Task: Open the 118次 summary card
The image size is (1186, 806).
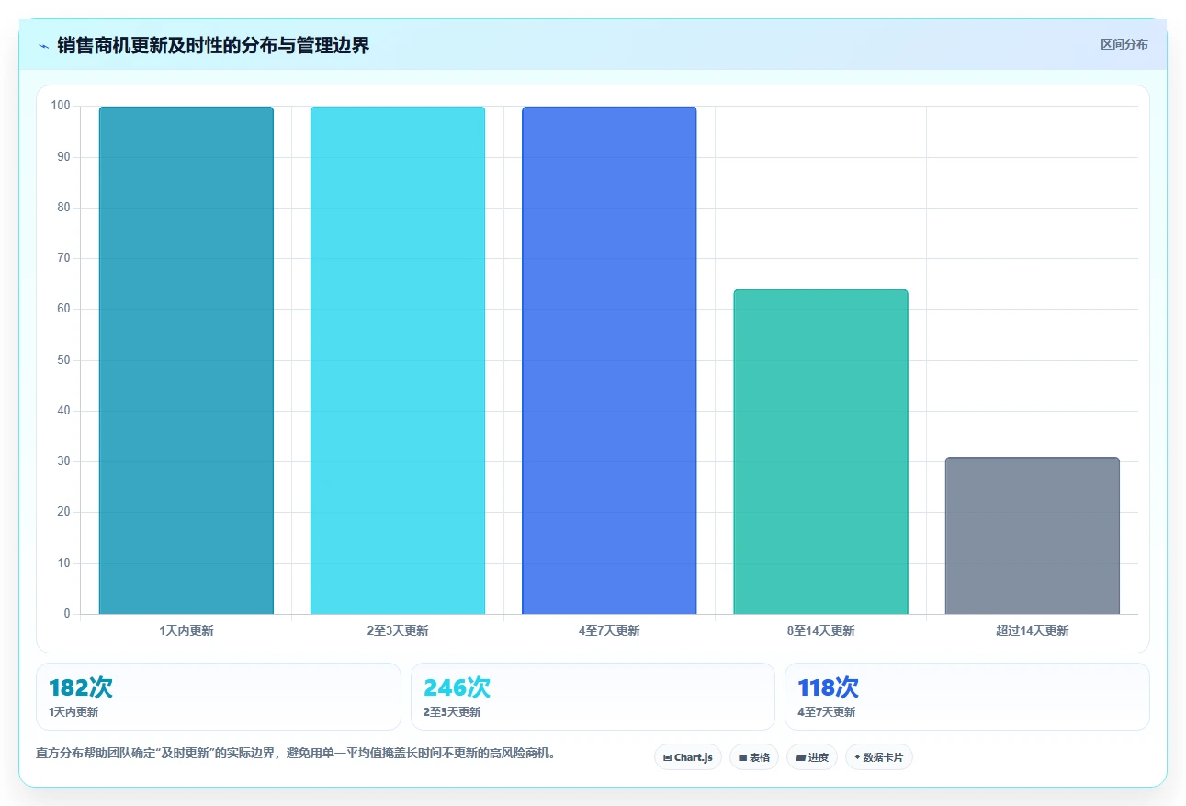Action: 967,697
